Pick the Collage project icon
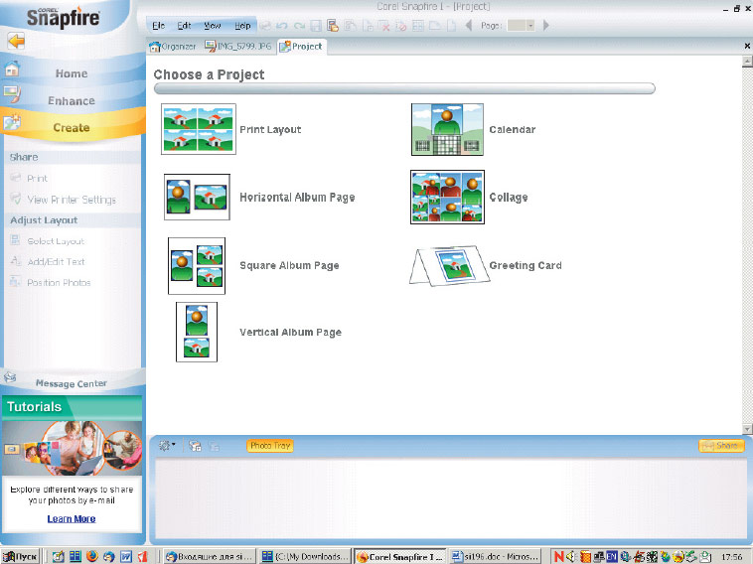 pos(447,197)
